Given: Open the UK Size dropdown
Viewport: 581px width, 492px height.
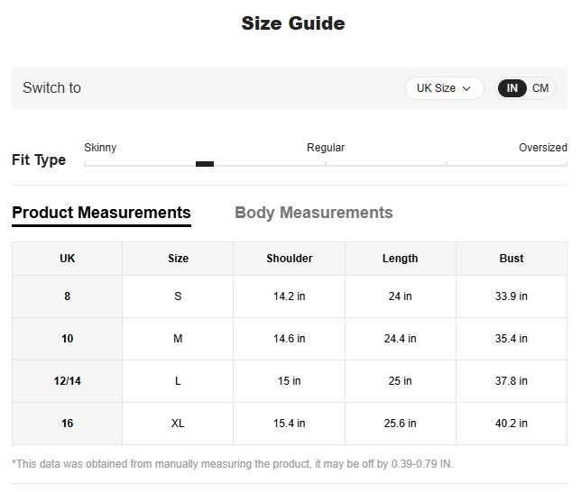Looking at the screenshot, I should pos(444,88).
